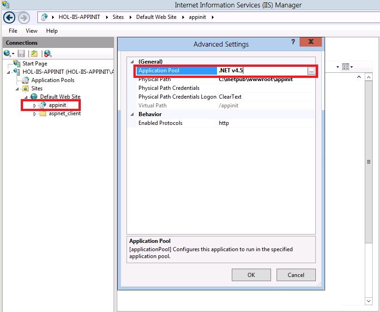Click the Delete Connection icon in toolbar
This screenshot has height=312, width=380.
[x=48, y=53]
